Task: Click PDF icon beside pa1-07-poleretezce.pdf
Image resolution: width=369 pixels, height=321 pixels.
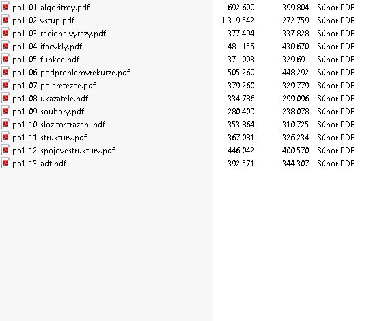Action: click(5, 85)
